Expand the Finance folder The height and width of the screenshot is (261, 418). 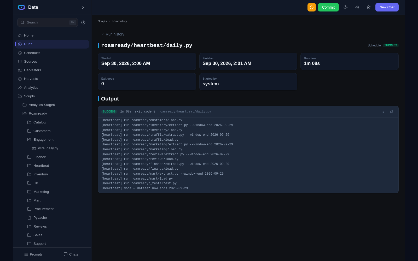point(57,157)
